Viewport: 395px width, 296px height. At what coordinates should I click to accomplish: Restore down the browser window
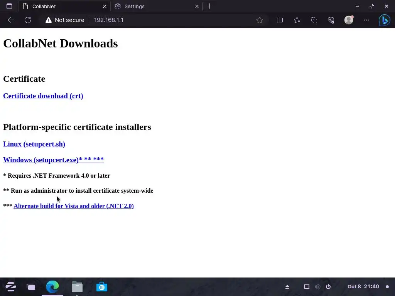(372, 6)
